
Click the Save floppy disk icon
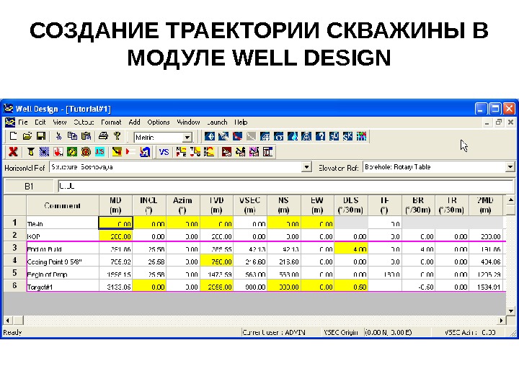pos(41,136)
